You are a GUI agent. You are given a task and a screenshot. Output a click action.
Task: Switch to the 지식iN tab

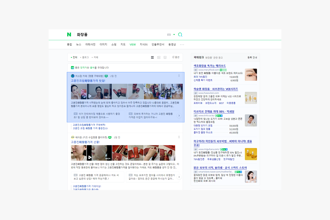tap(144, 45)
